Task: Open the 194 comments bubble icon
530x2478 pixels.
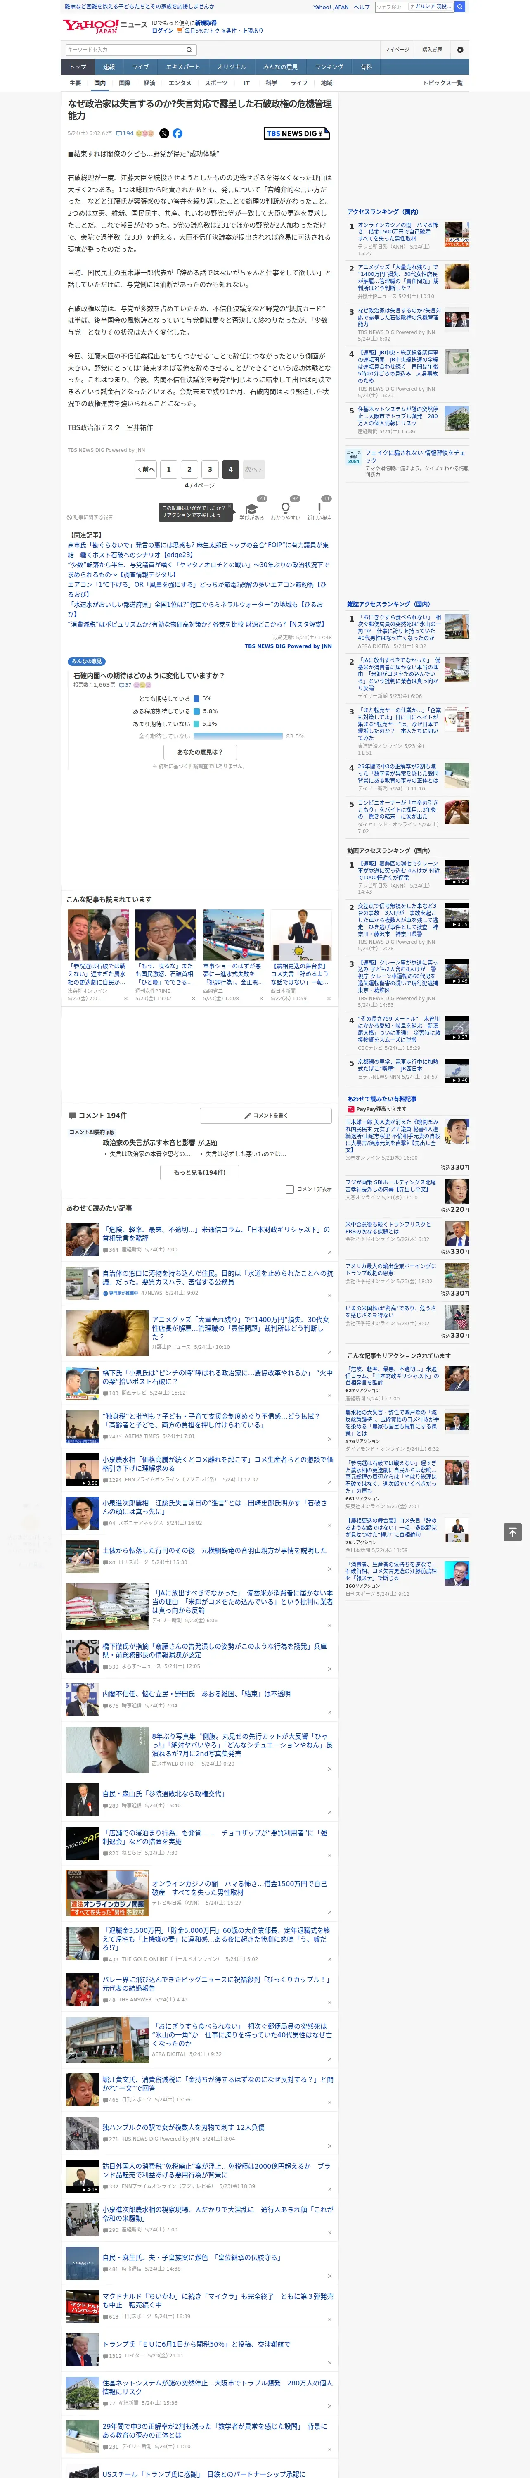Action: [x=126, y=134]
